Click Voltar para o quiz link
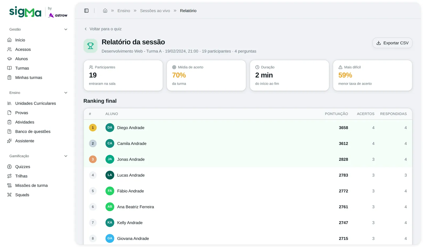This screenshot has width=423, height=247. pyautogui.click(x=103, y=29)
